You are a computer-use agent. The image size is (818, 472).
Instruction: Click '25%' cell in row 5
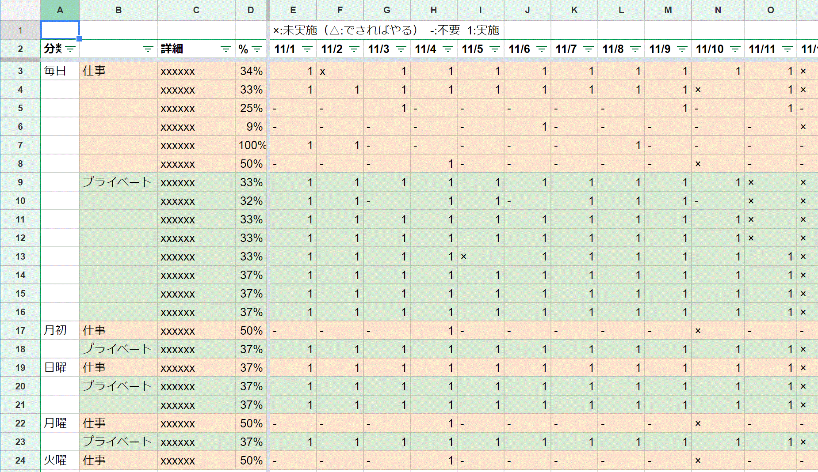pyautogui.click(x=251, y=108)
